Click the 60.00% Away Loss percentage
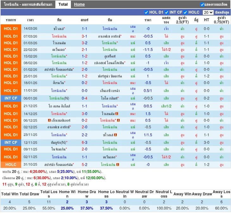 pos(221,208)
